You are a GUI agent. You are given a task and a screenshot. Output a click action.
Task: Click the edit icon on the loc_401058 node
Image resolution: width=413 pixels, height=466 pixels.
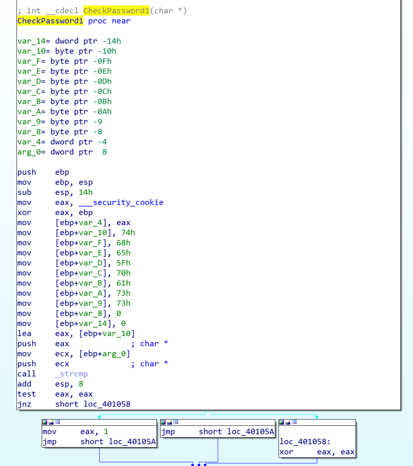tap(288, 422)
